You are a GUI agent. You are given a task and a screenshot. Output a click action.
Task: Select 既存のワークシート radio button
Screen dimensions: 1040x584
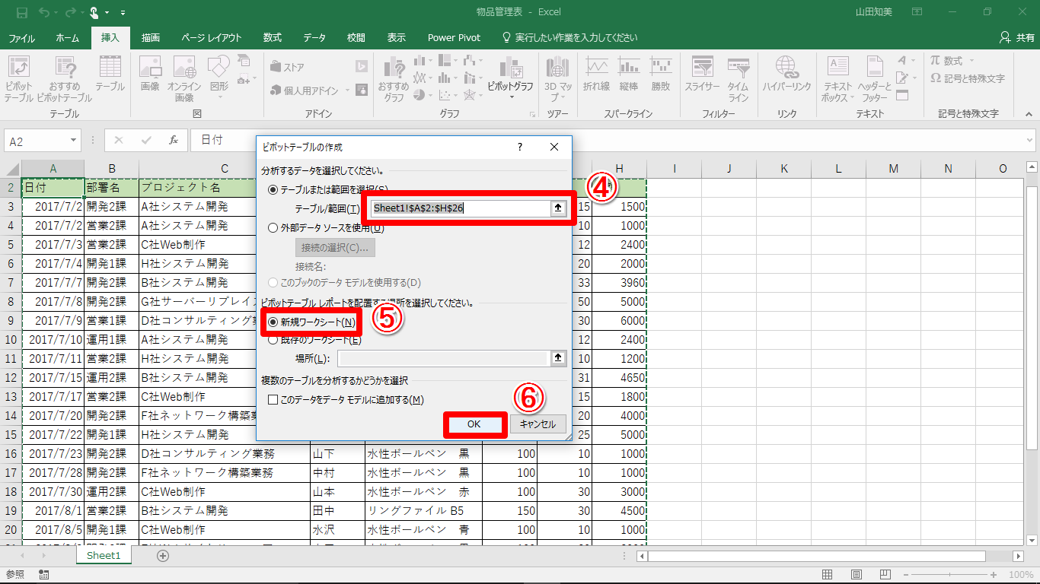coord(274,340)
